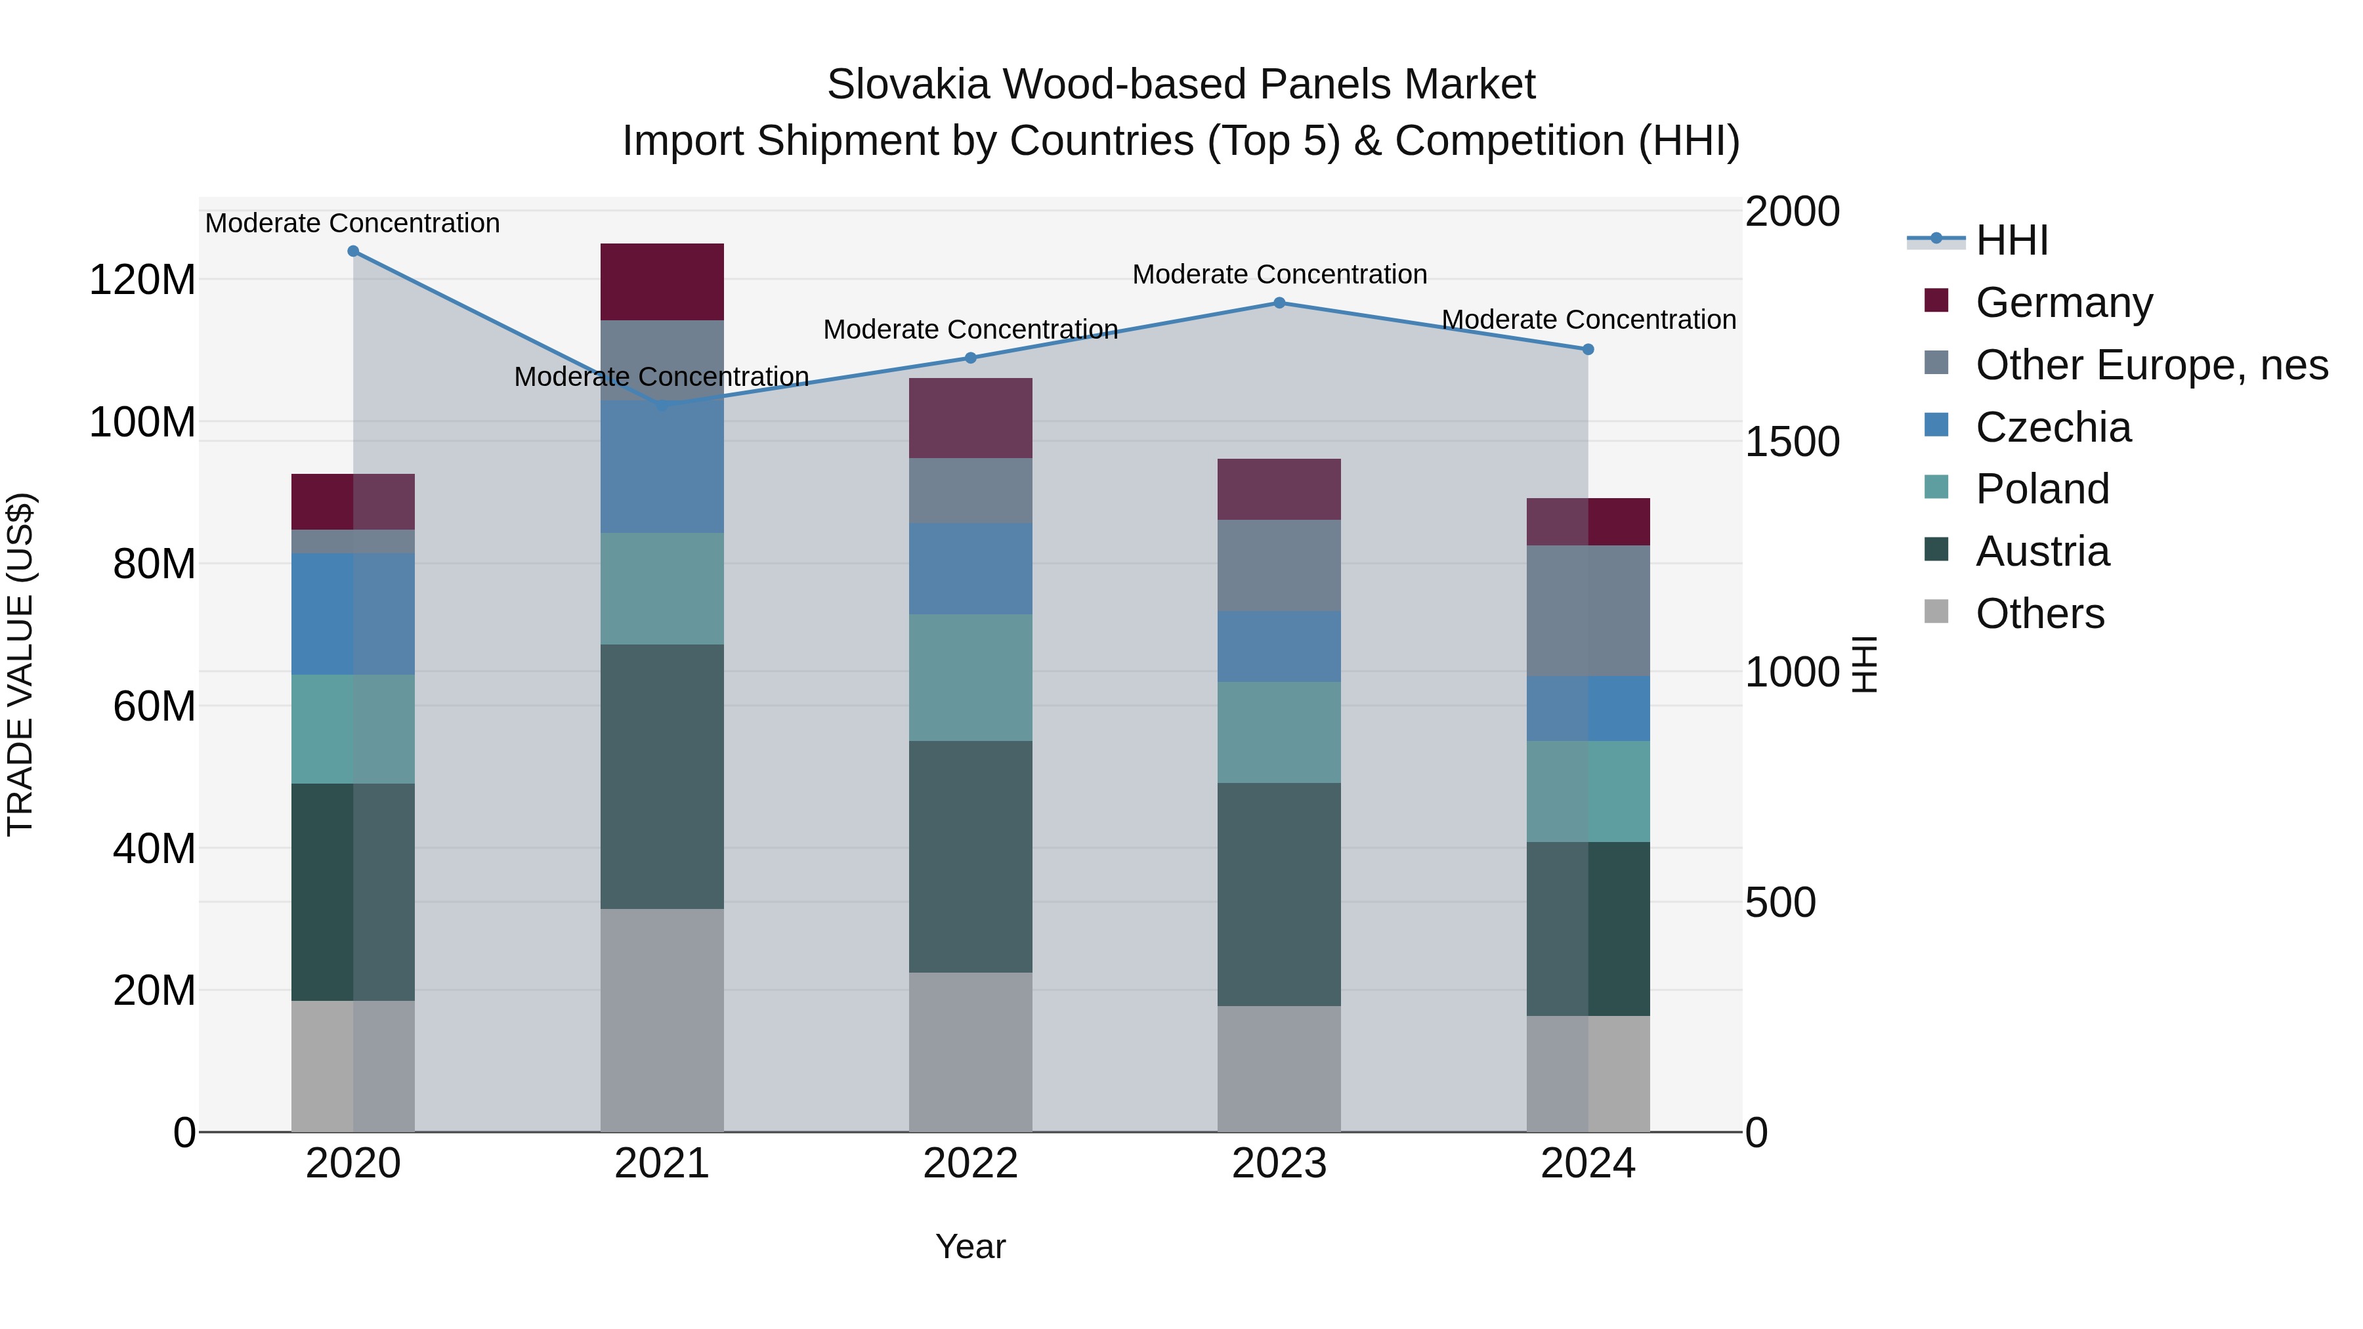Click the Germany segment of 2024 bar
The width and height of the screenshot is (2363, 1329).
(x=1588, y=522)
